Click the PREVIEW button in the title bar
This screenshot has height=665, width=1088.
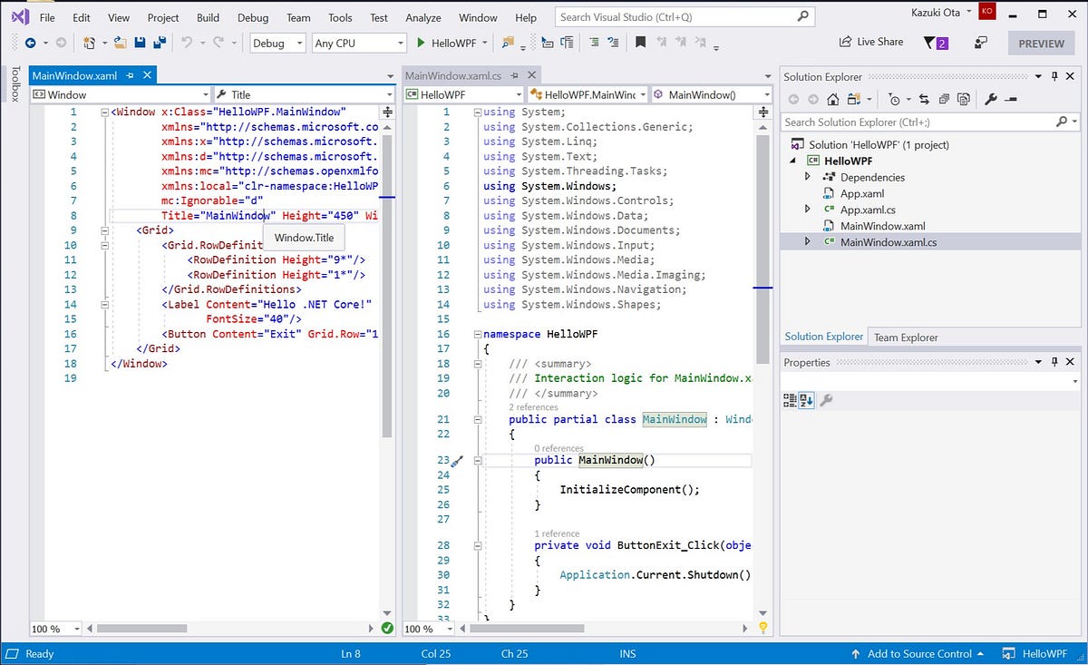(1041, 43)
